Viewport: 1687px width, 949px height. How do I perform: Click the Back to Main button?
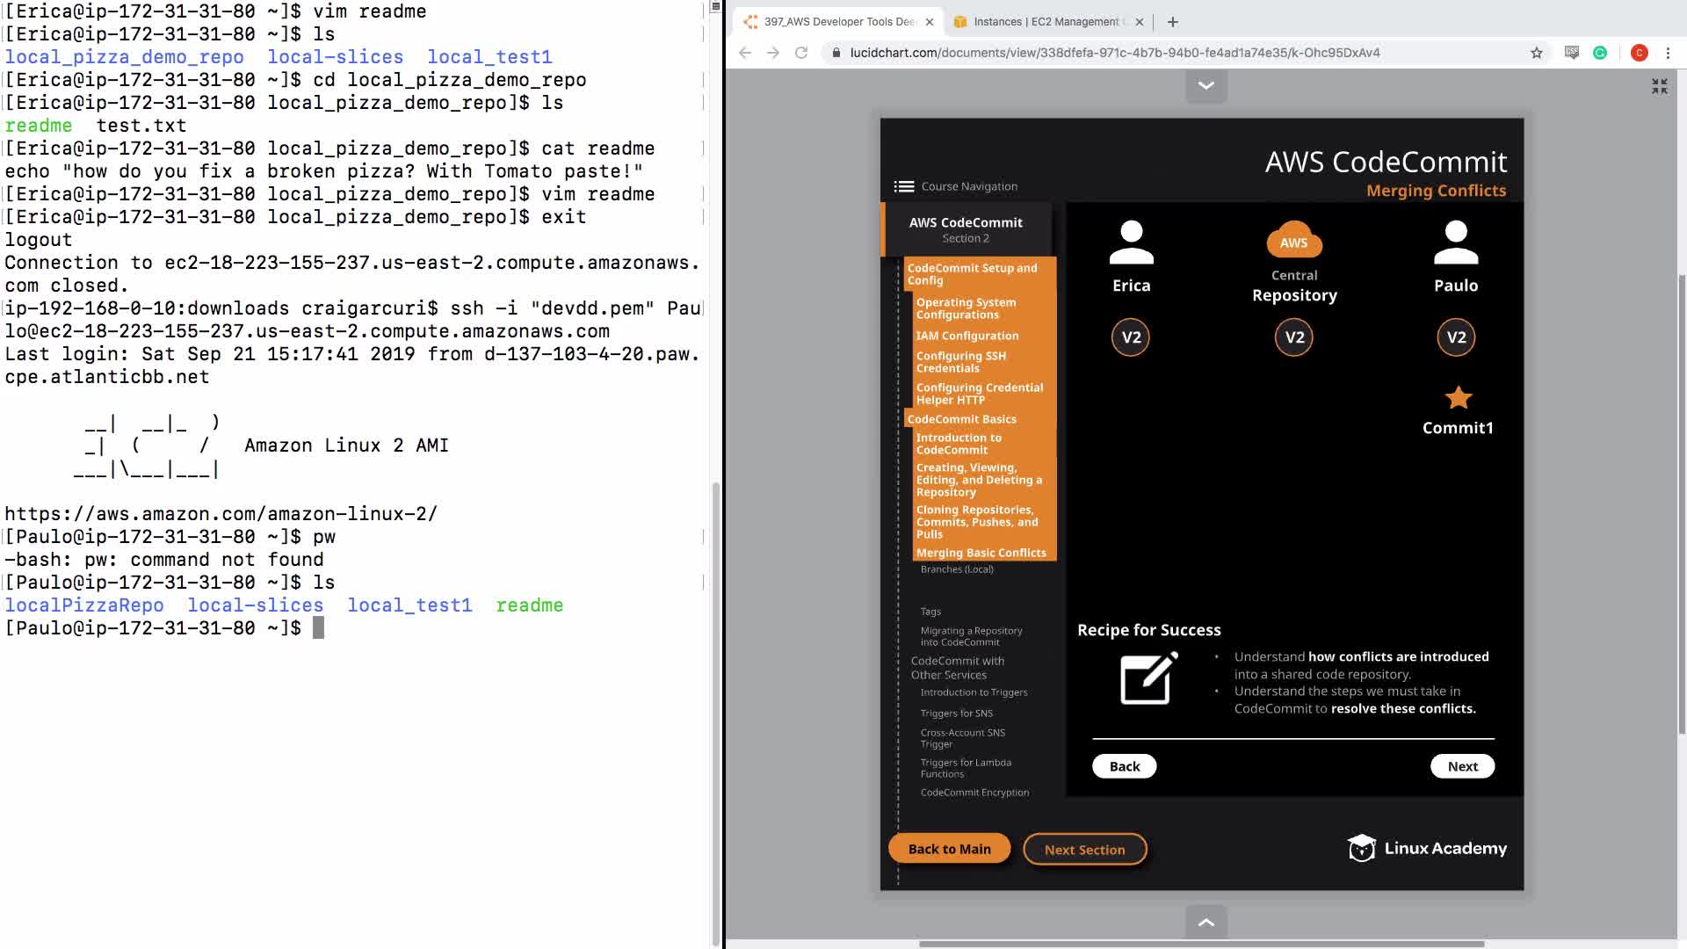pos(949,849)
